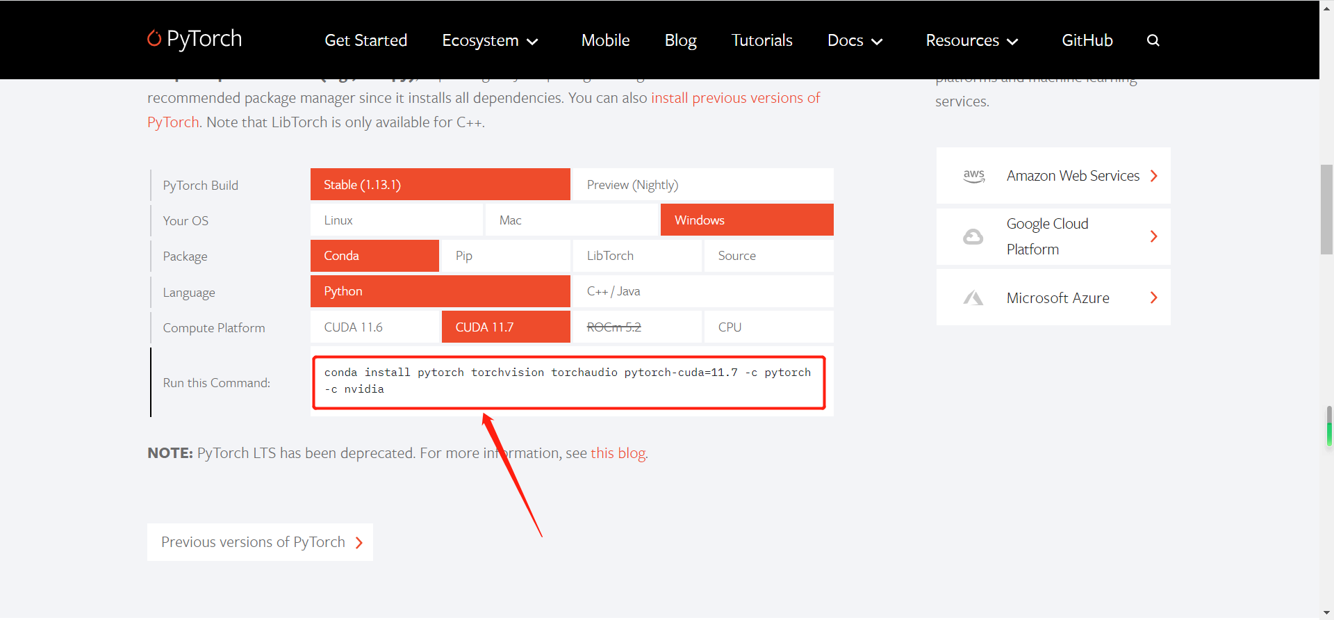Select the LibTorch package option
The height and width of the screenshot is (620, 1334).
tap(637, 256)
